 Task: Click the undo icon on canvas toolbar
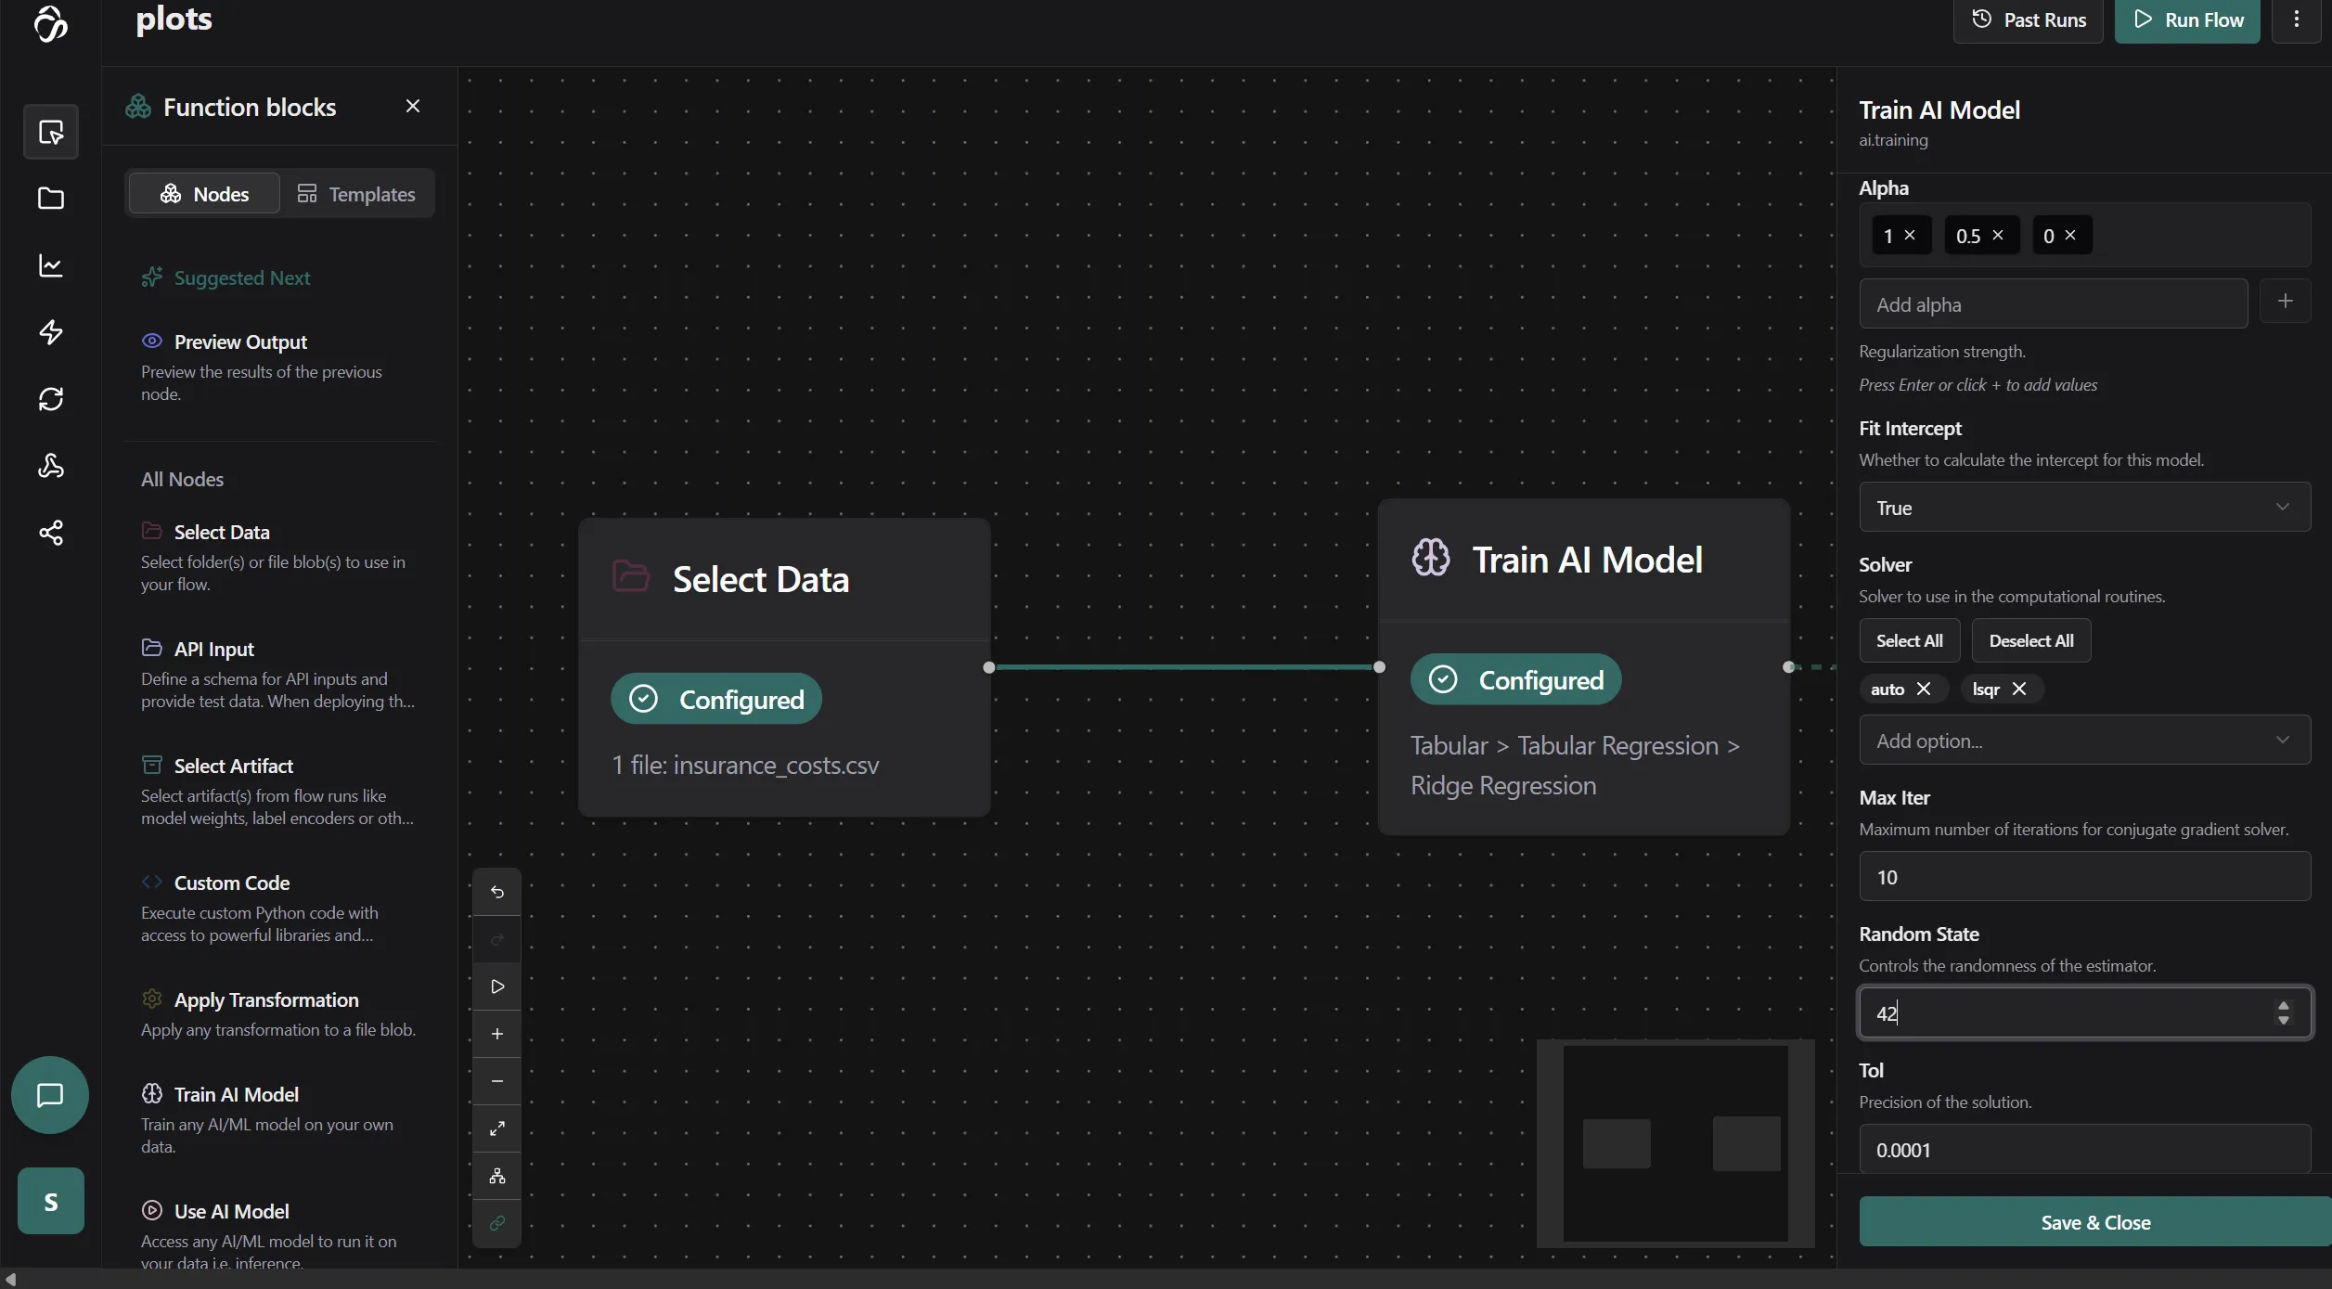(497, 892)
